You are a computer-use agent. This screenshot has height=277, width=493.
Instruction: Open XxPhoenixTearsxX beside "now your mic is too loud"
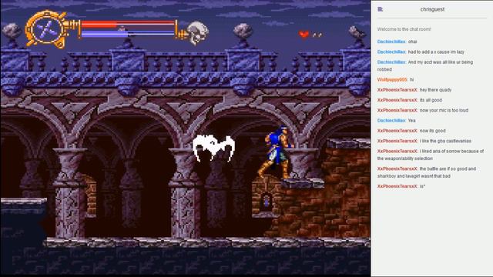397,111
